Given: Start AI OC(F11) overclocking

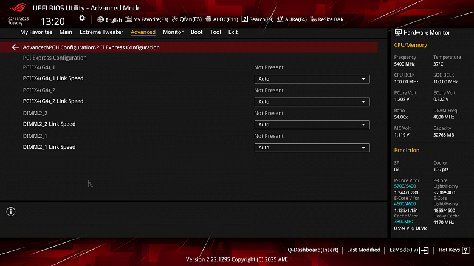Looking at the screenshot, I should pos(222,19).
